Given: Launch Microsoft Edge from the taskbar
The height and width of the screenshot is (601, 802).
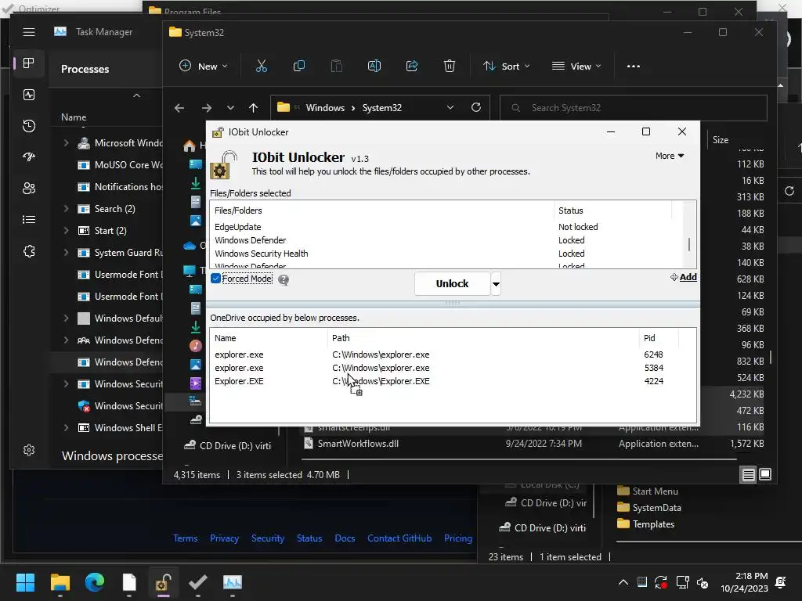Looking at the screenshot, I should [95, 582].
